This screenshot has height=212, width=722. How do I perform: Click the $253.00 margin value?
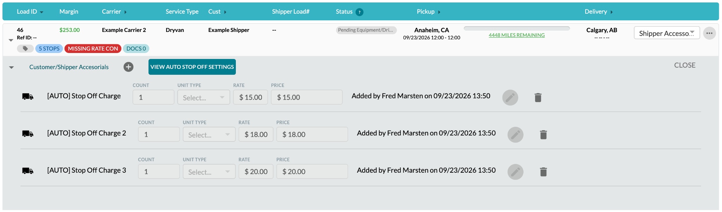tap(69, 30)
